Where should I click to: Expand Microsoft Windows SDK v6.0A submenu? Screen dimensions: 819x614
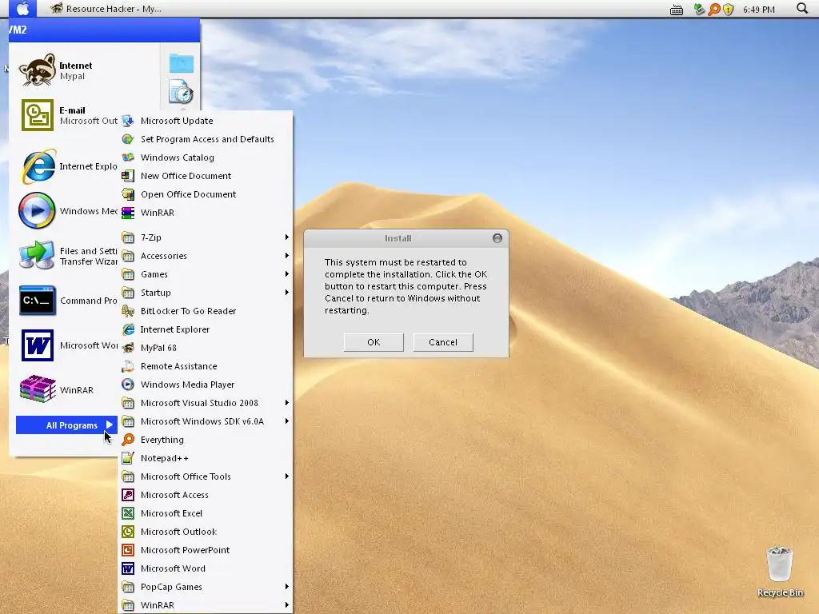206,421
